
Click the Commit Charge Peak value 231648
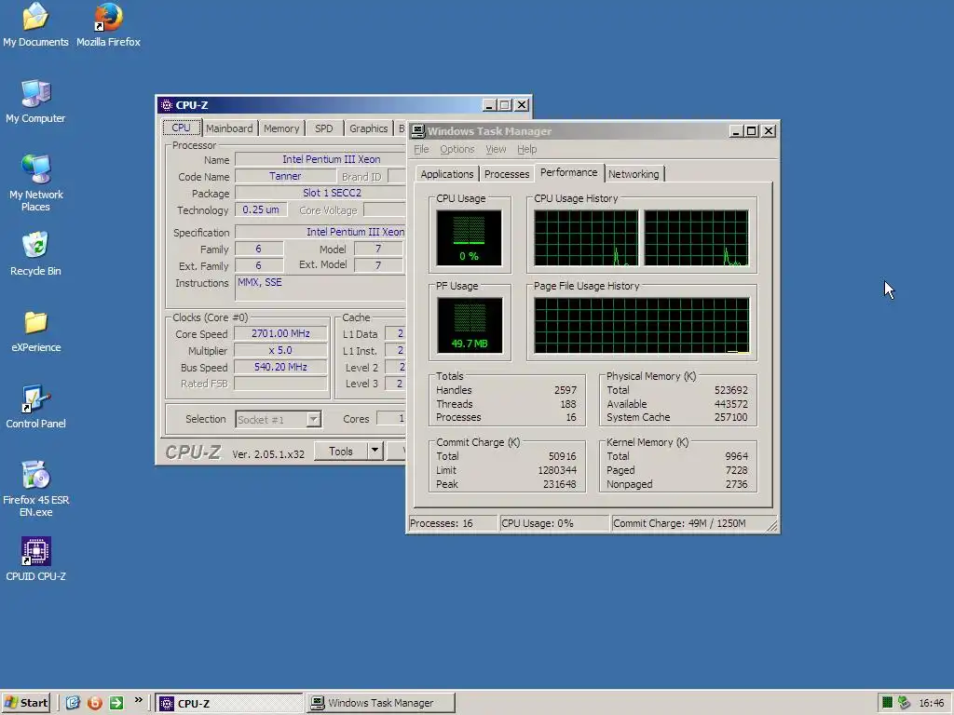point(559,484)
